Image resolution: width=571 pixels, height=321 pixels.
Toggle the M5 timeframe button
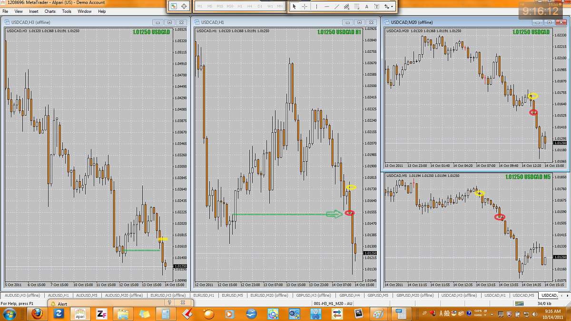point(209,6)
